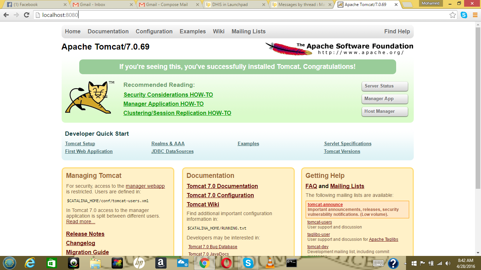
Task: Launch Opera browser from the taskbar
Action: (226, 263)
